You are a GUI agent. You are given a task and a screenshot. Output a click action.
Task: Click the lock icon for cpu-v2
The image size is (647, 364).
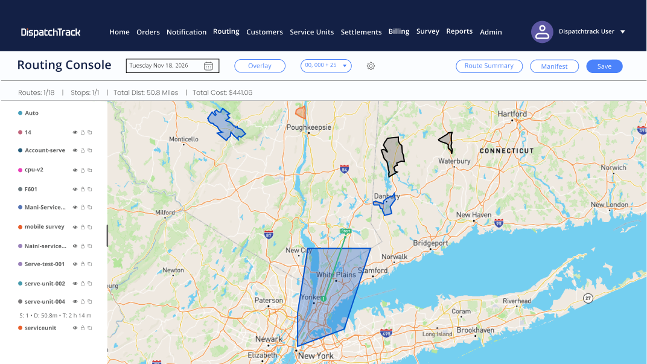click(x=83, y=170)
